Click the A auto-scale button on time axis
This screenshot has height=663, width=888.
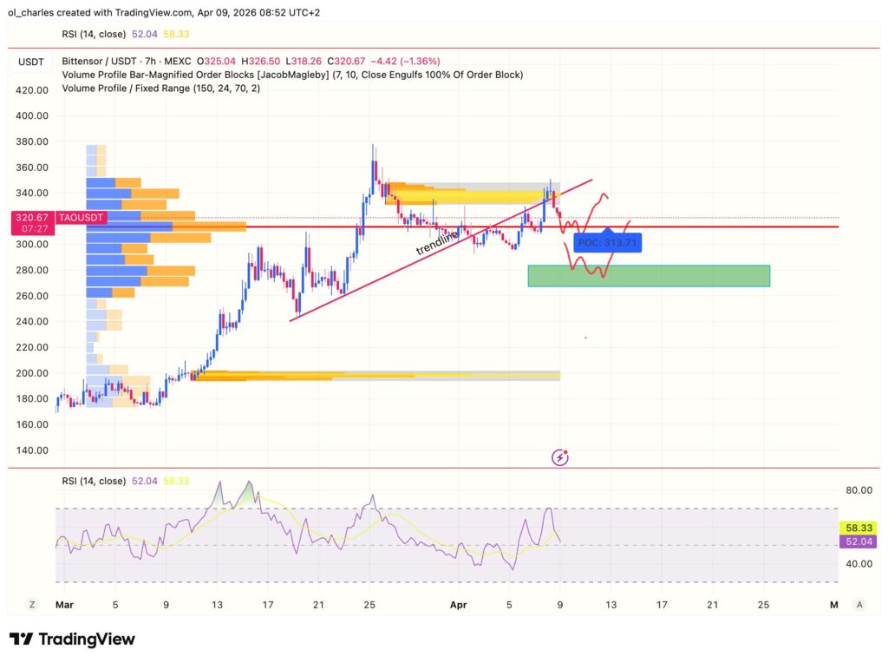point(859,604)
